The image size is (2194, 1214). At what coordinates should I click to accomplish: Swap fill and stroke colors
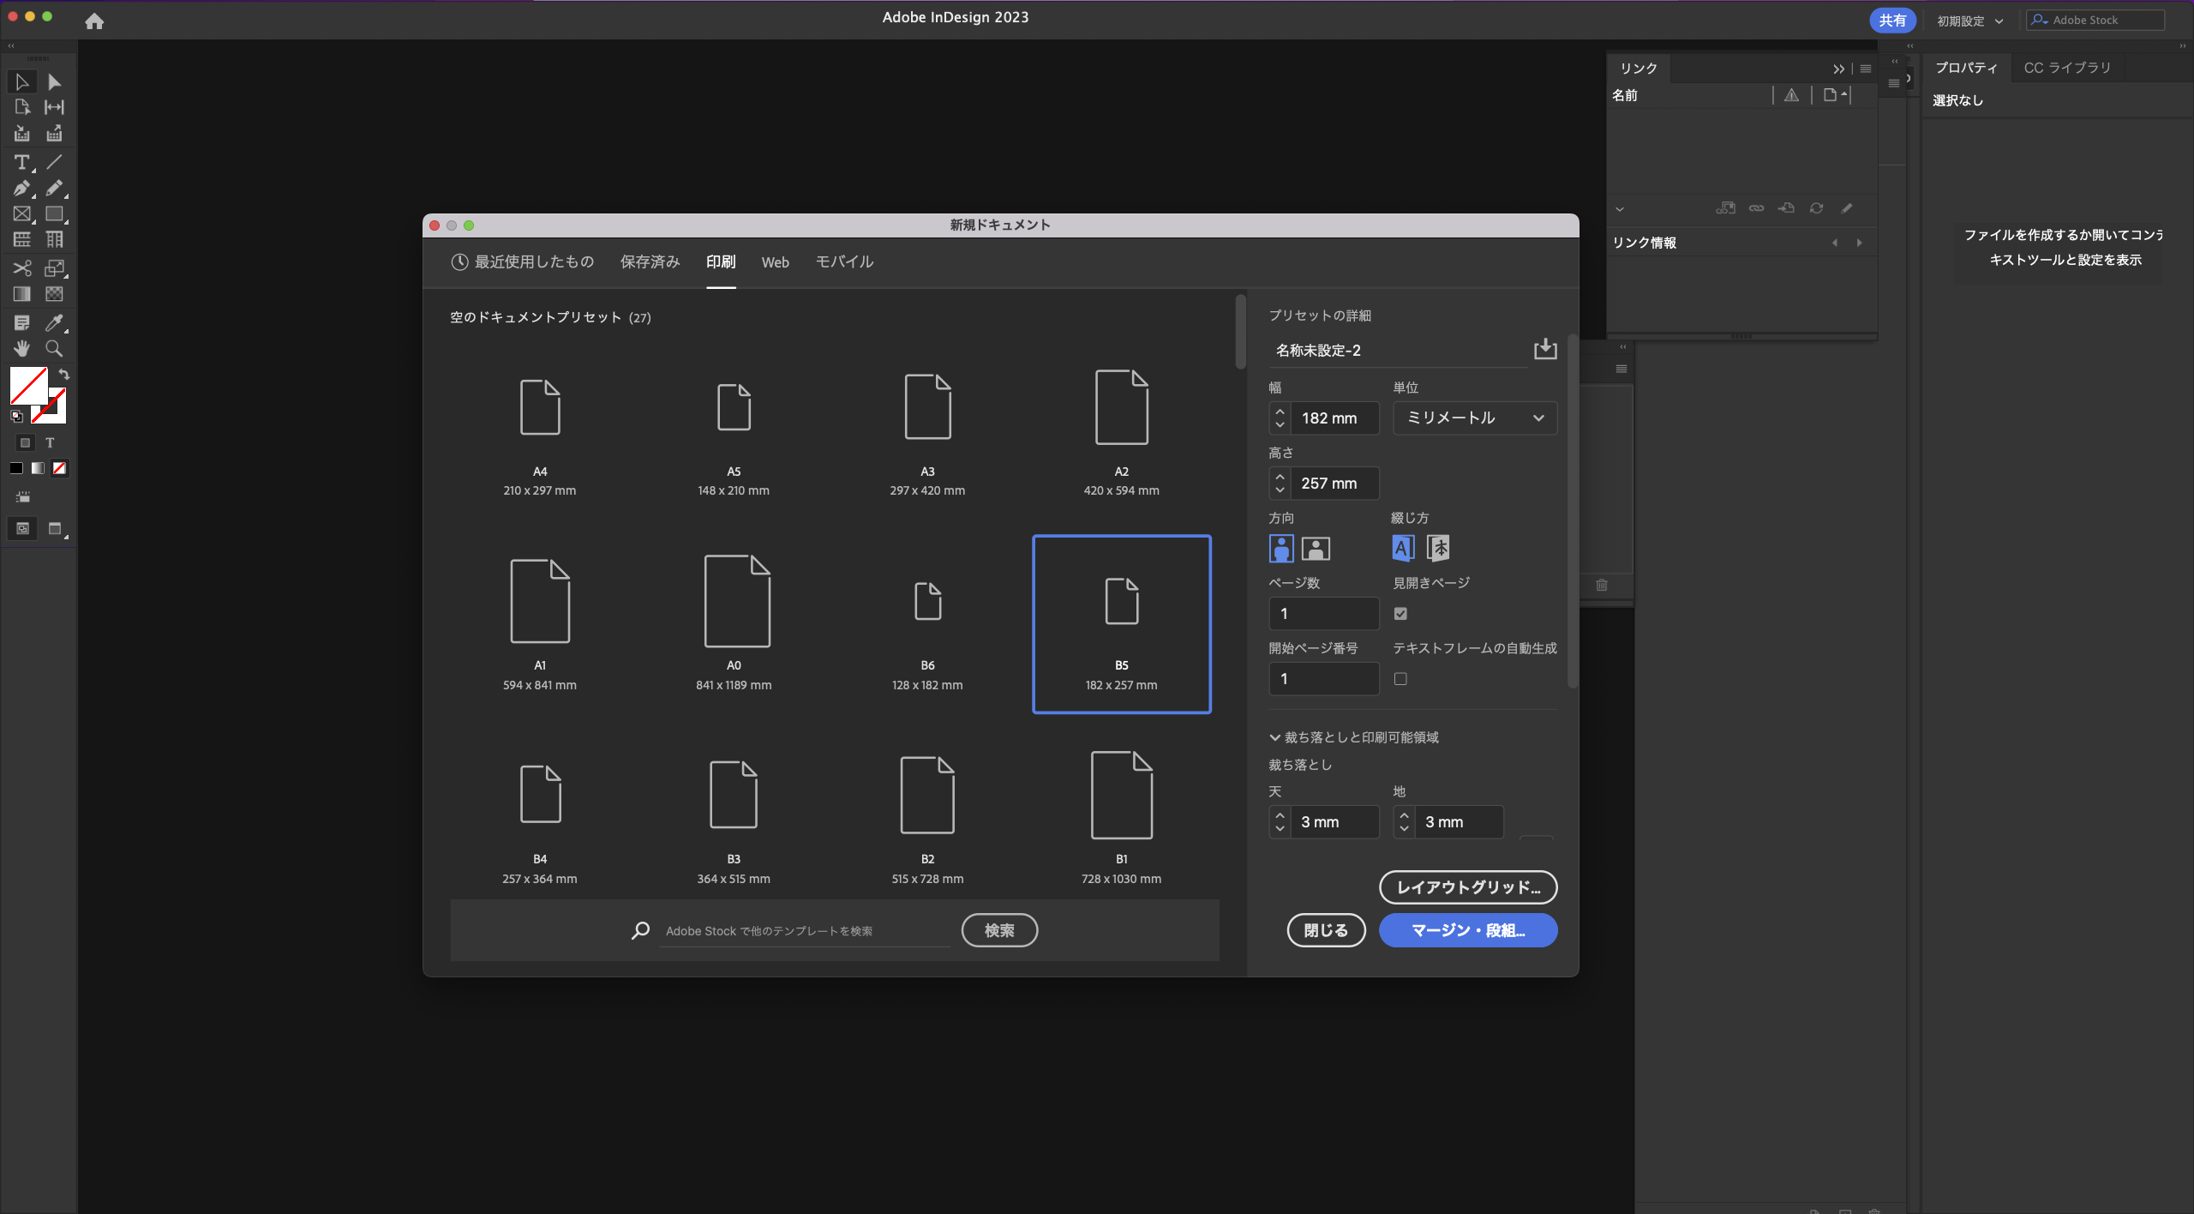pos(63,375)
